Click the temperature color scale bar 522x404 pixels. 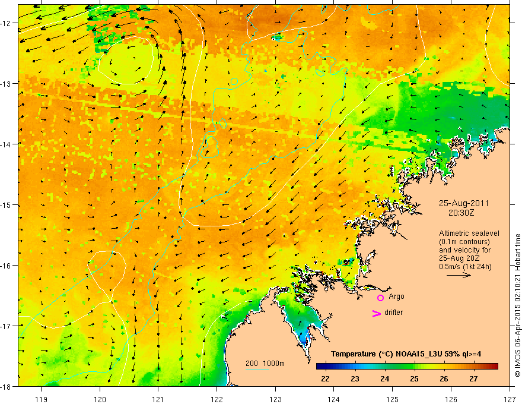coord(407,367)
